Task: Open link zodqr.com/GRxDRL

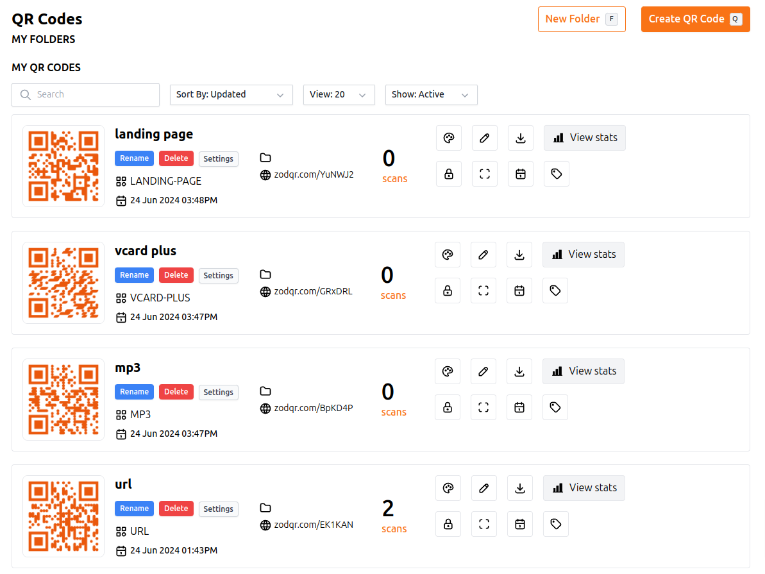Action: [x=313, y=291]
